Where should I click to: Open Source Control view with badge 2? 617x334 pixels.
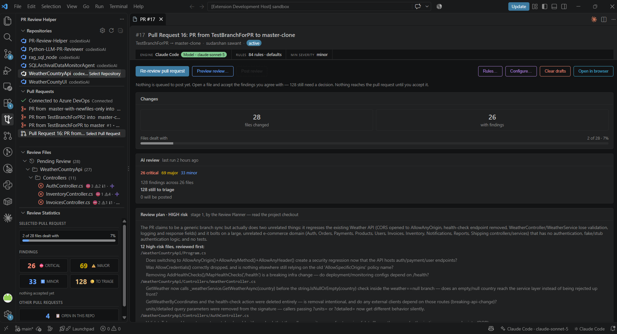click(x=7, y=54)
